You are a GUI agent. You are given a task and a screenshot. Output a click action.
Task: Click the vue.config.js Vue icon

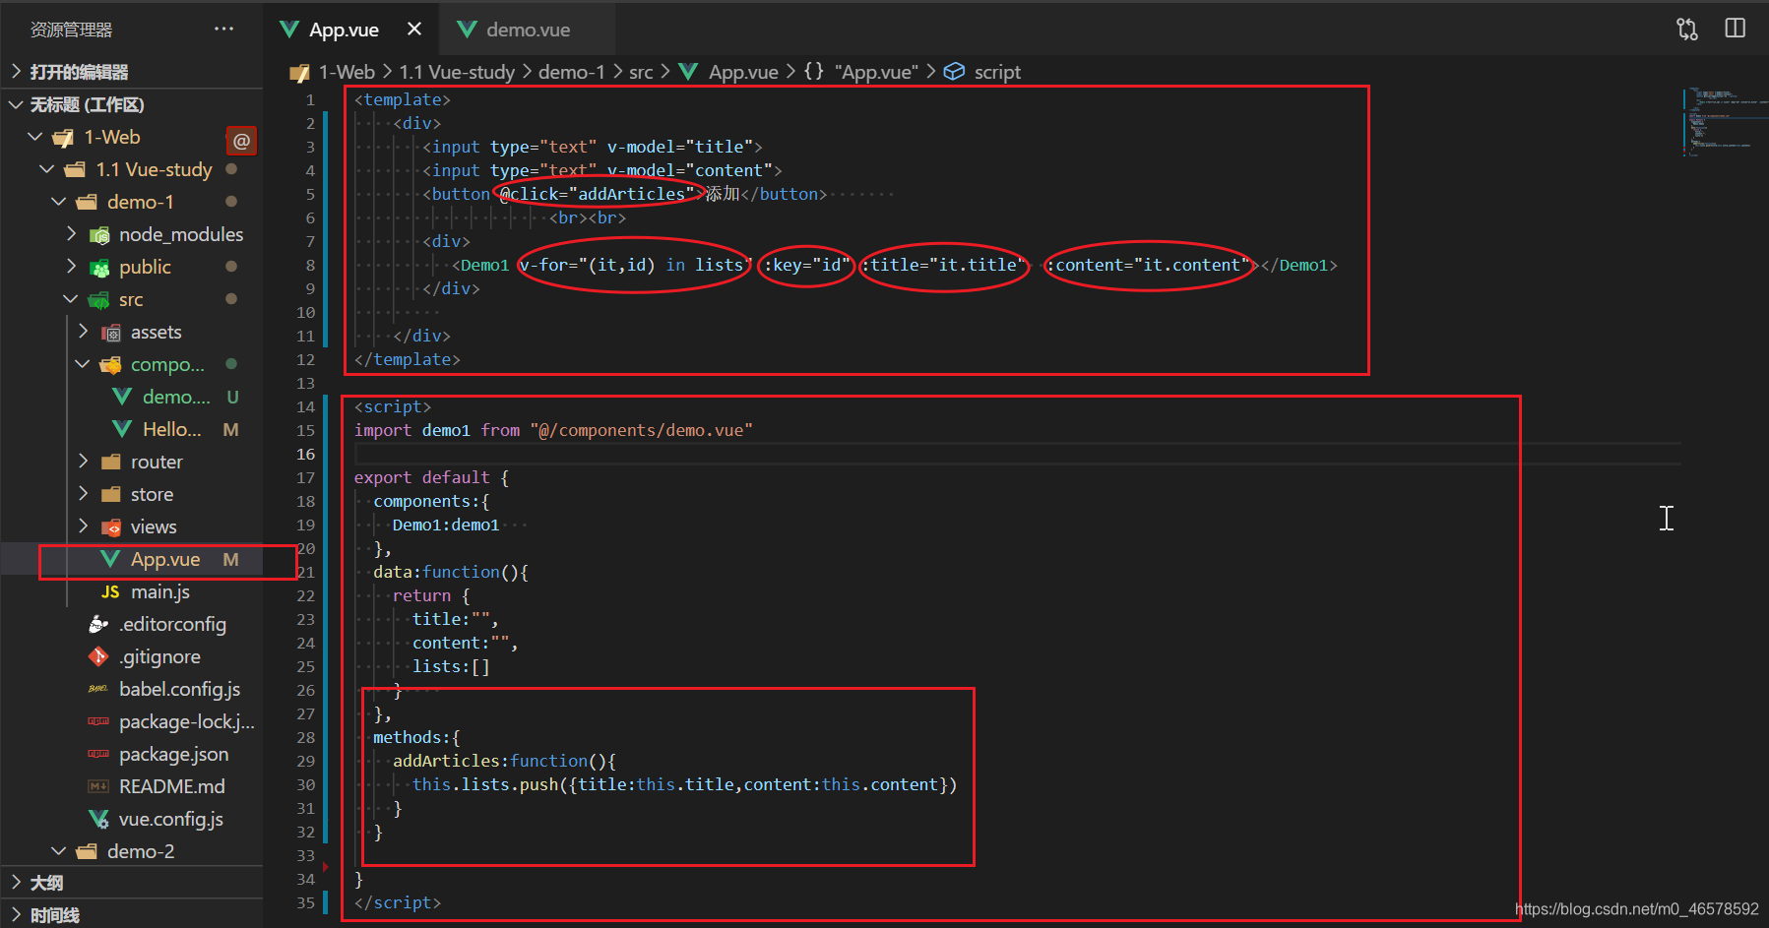click(98, 819)
